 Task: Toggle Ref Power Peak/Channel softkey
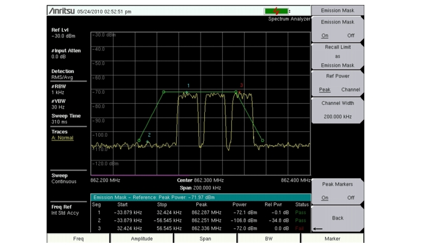[337, 83]
